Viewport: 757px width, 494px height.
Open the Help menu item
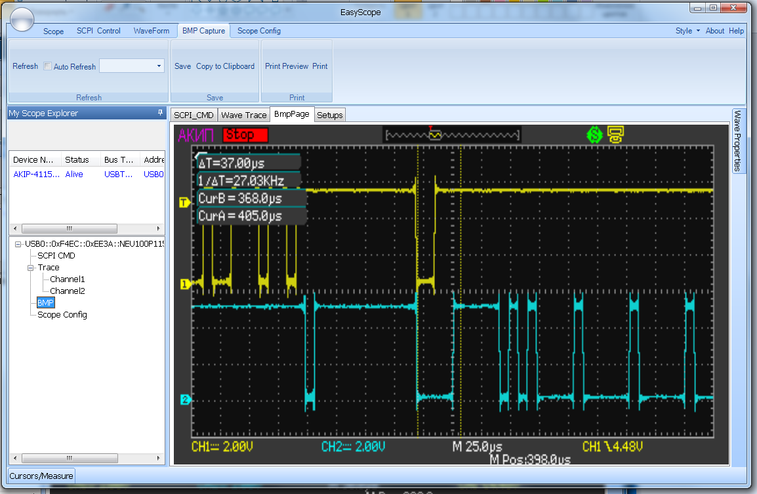(x=736, y=31)
